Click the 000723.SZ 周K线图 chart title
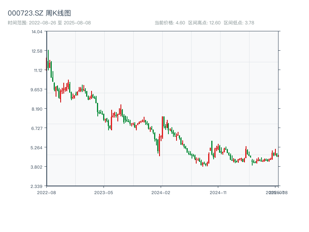The width and height of the screenshot is (309, 232). click(39, 13)
